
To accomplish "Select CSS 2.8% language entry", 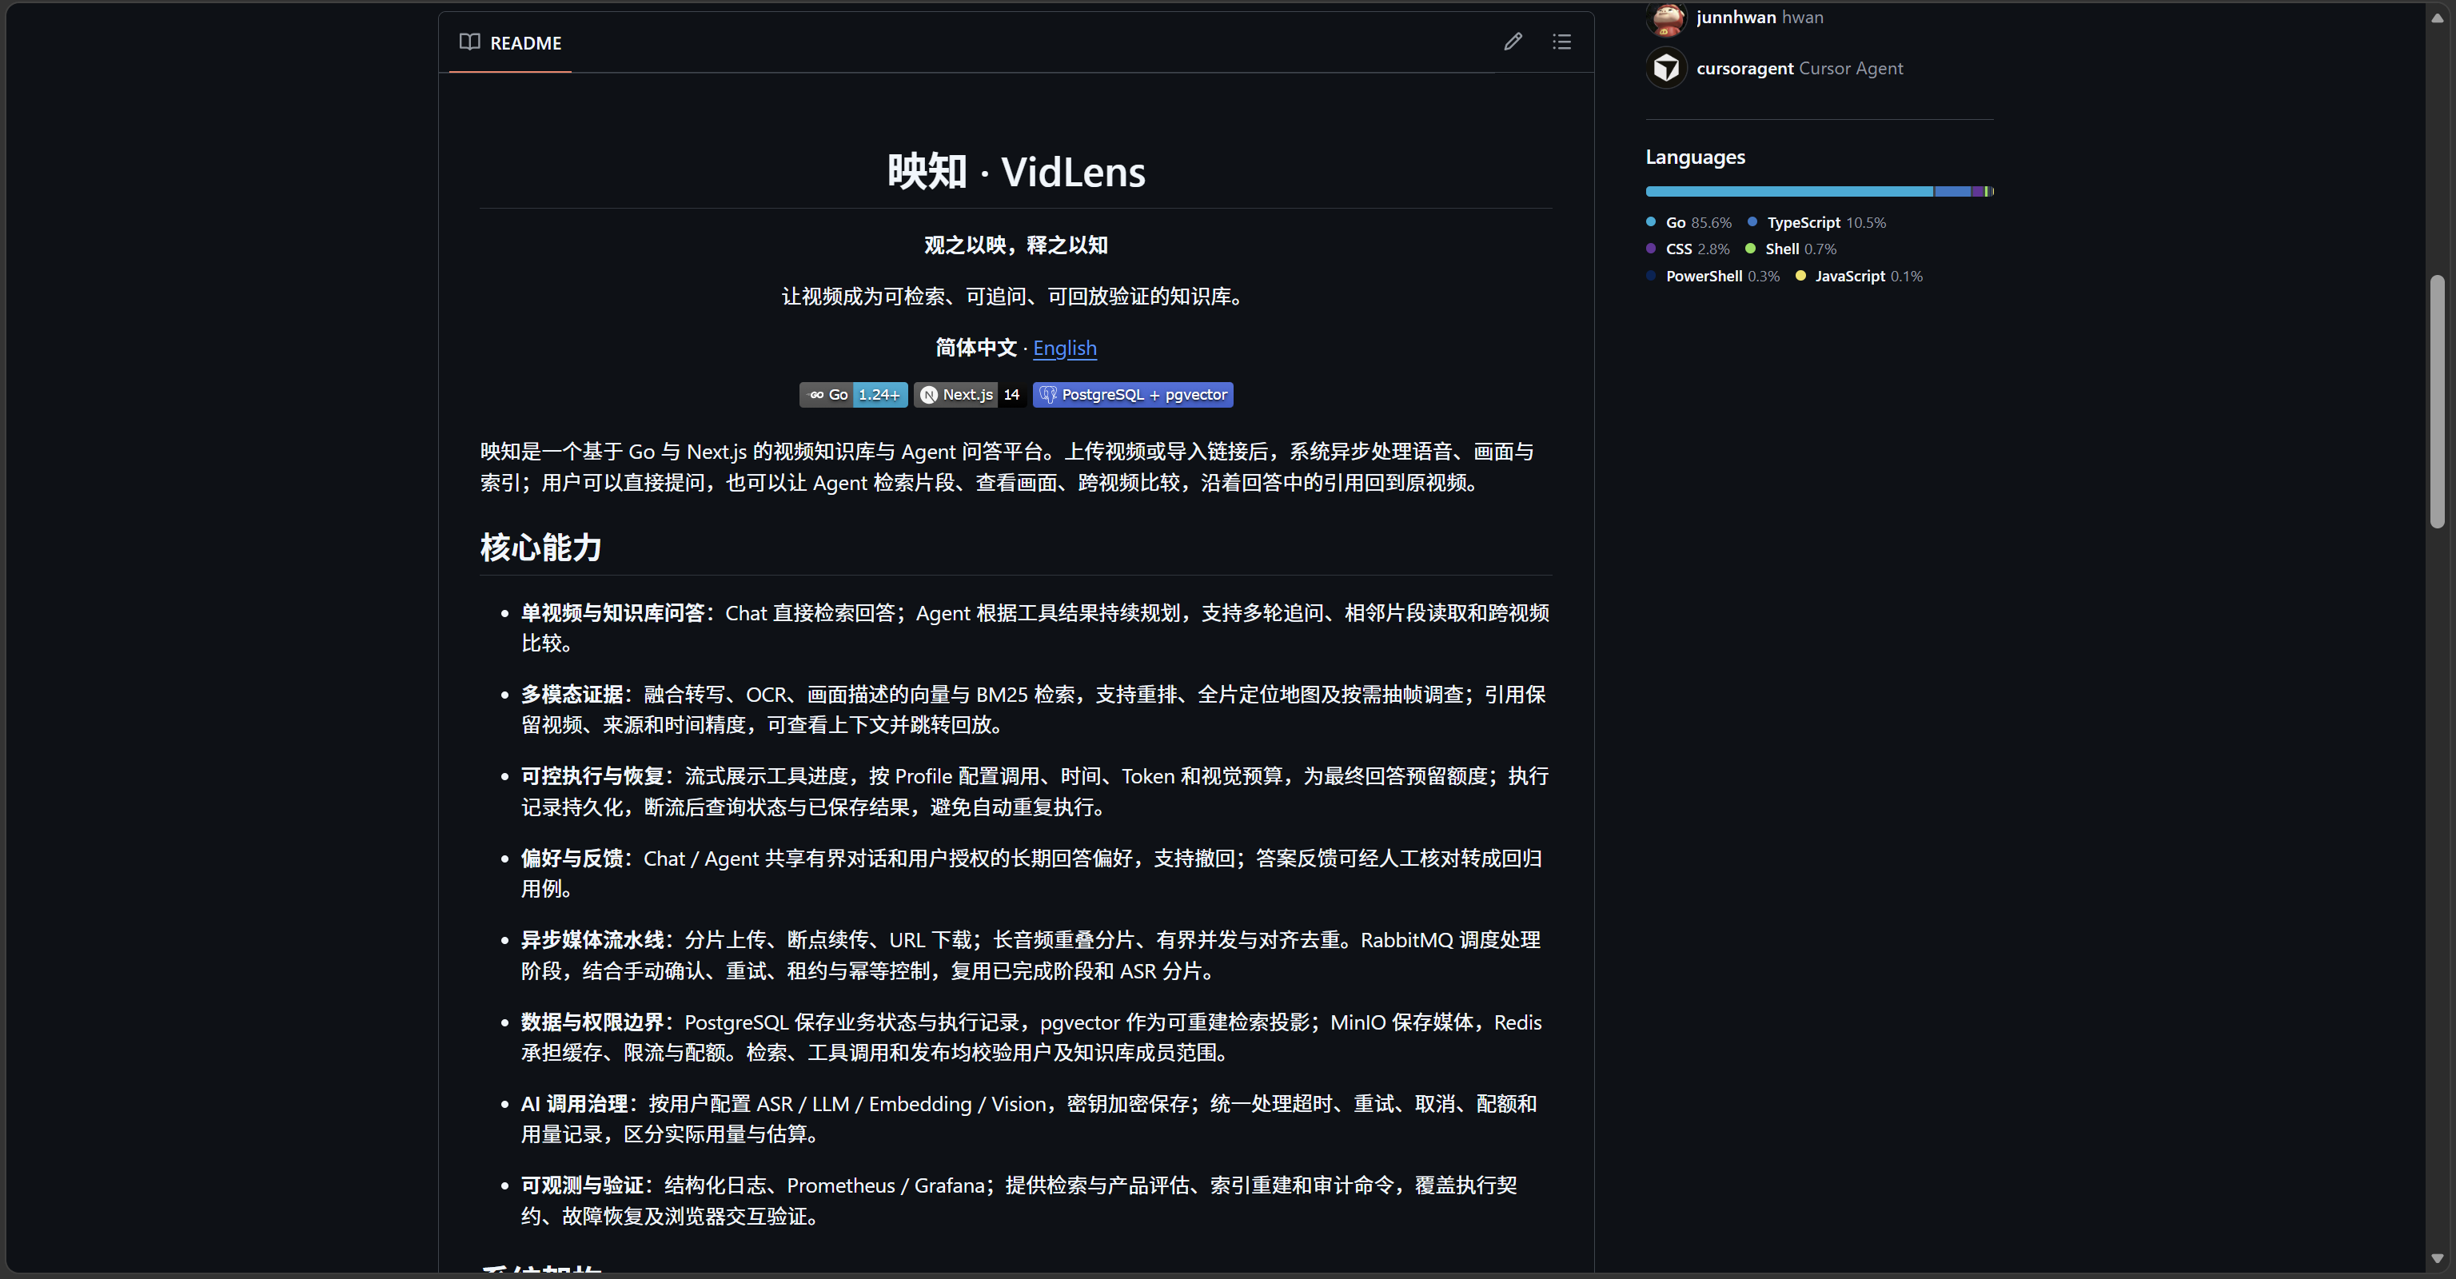I will 1688,249.
